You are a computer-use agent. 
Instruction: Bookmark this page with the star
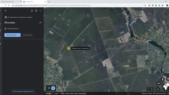pos(145,5)
